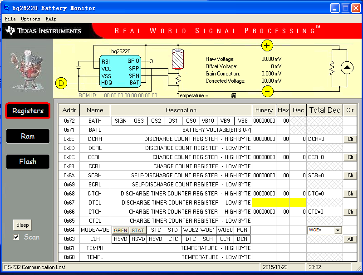Screen dimensions: 363x275
Task: Open the WOE= dropdown
Action: (338, 230)
